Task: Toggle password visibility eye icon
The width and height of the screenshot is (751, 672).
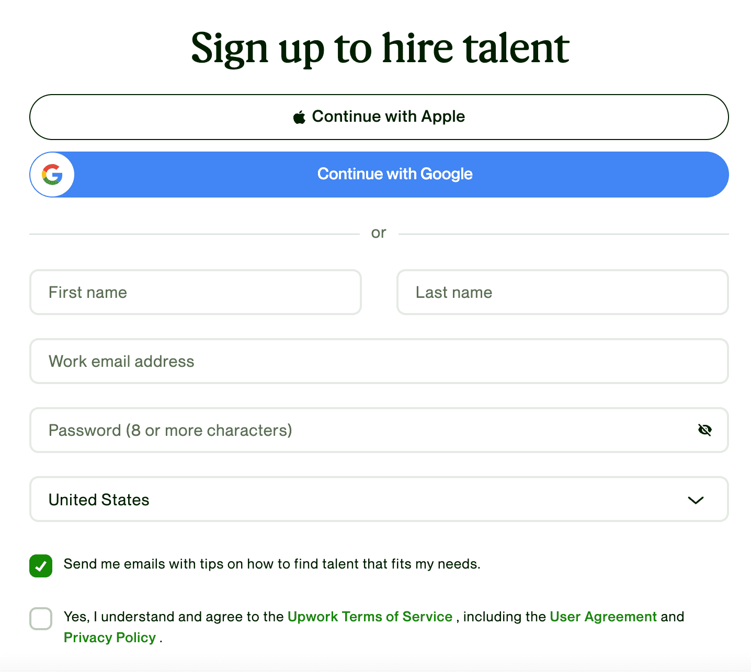Action: coord(705,430)
